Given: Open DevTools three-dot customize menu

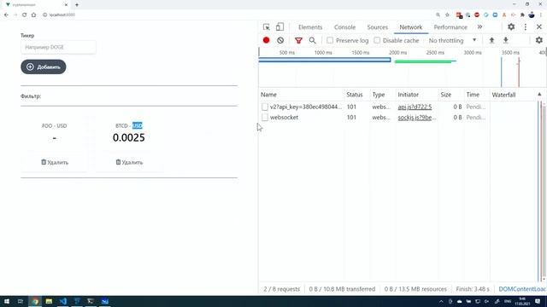Looking at the screenshot, I should click(526, 26).
